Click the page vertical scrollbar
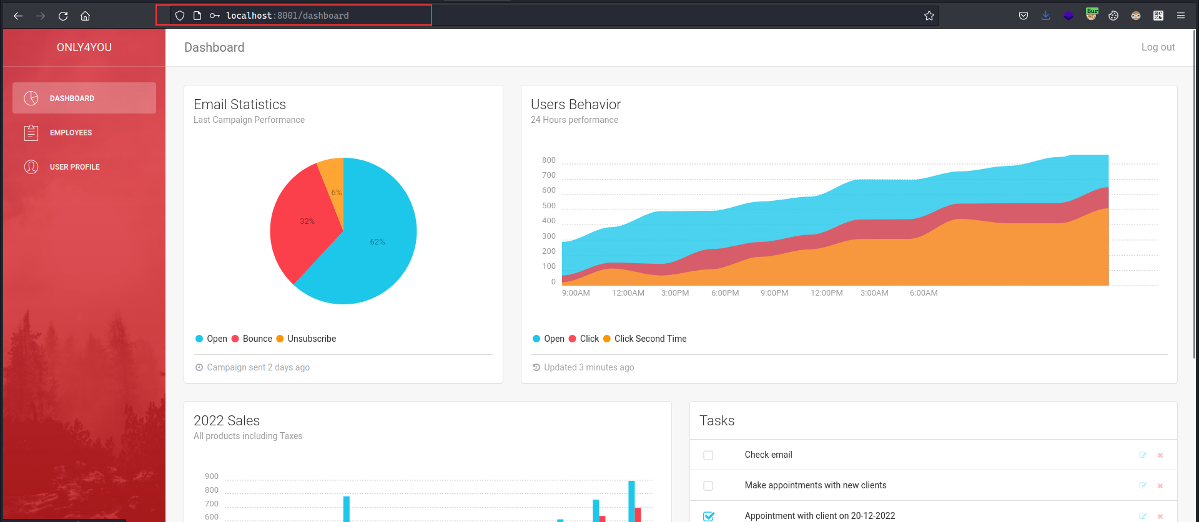The height and width of the screenshot is (522, 1199). [x=1195, y=193]
